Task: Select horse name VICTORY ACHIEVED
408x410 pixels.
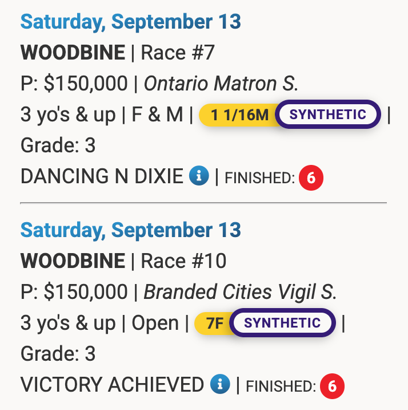Action: point(112,385)
